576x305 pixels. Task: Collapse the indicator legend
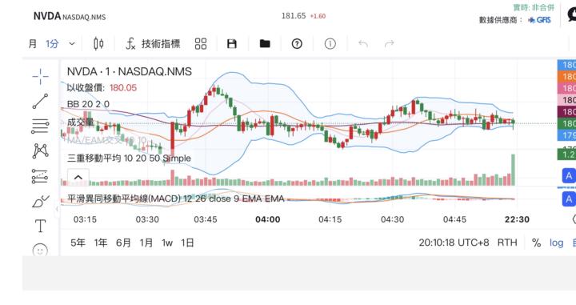78,177
